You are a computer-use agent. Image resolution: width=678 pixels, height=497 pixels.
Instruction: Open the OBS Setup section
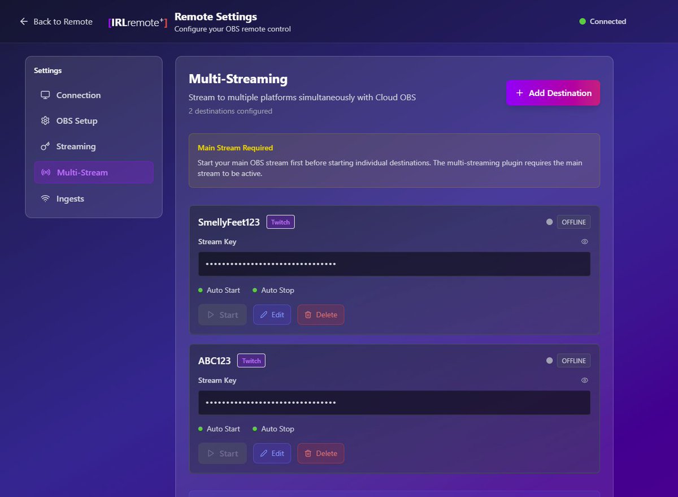(94, 120)
